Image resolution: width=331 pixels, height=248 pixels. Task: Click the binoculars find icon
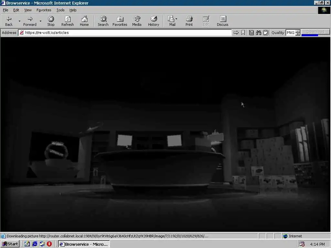coord(259,33)
